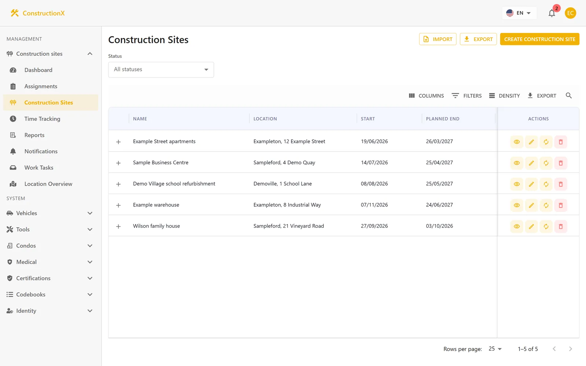Click the top Export button
Screen dimensions: 586x366
(x=478, y=39)
